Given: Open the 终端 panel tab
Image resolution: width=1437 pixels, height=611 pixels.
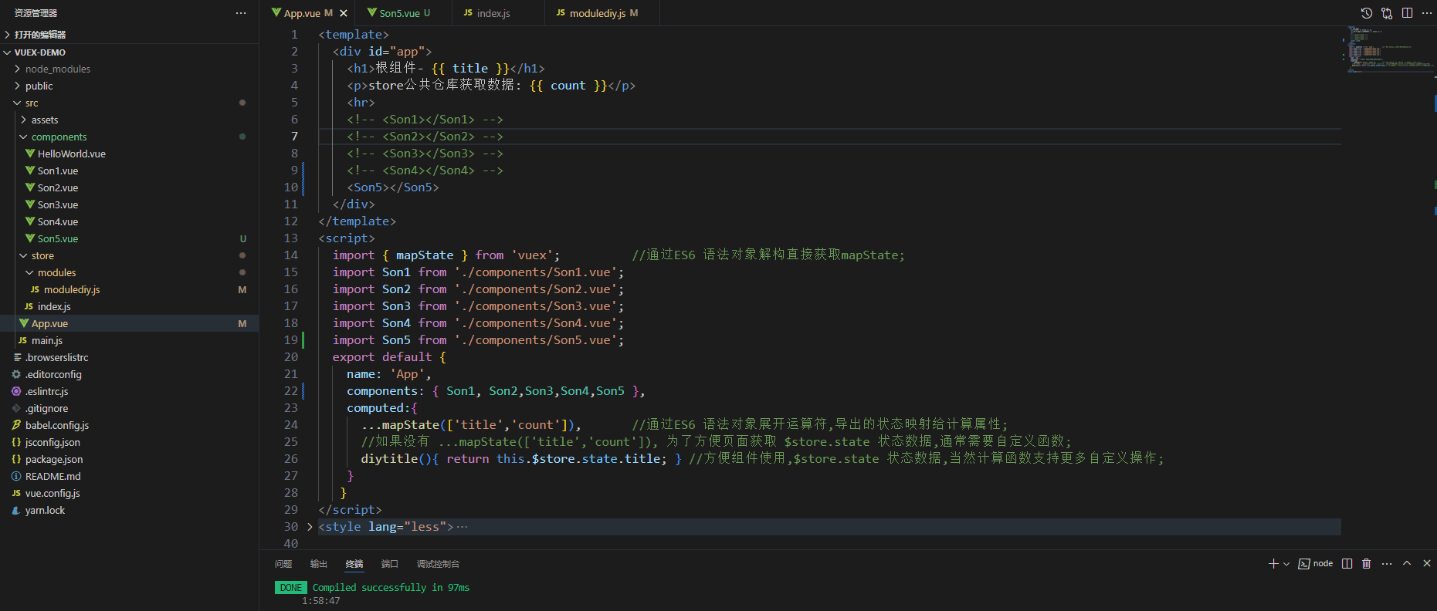Looking at the screenshot, I should [354, 564].
